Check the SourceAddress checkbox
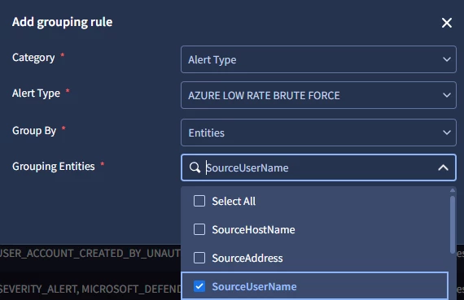Viewport: 464px width, 300px height. pos(199,258)
